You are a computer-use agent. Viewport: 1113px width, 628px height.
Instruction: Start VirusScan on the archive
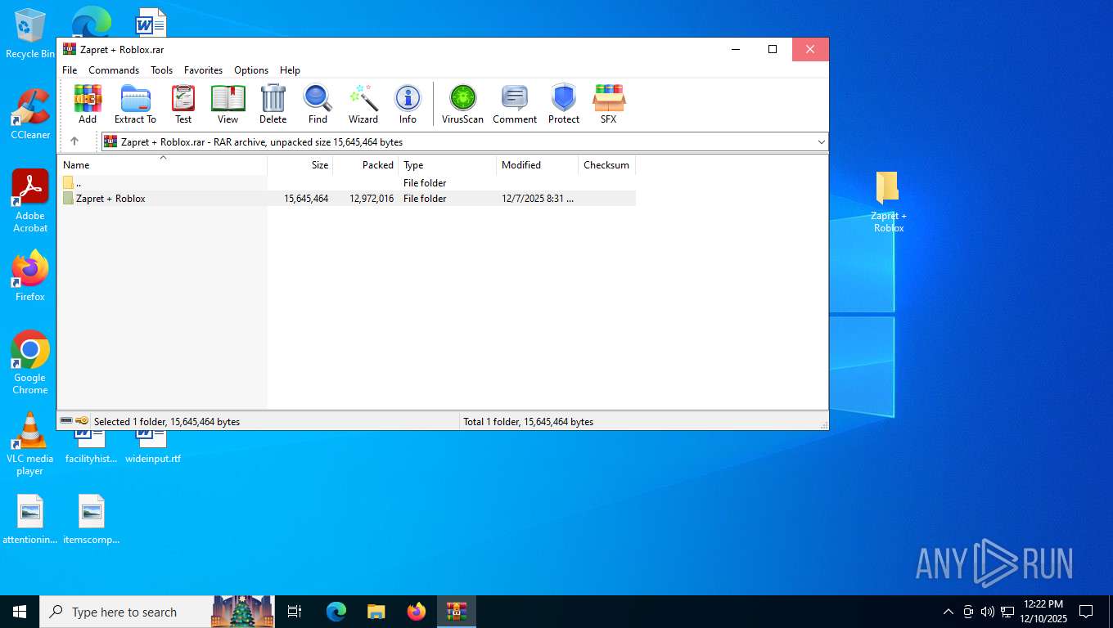[462, 104]
